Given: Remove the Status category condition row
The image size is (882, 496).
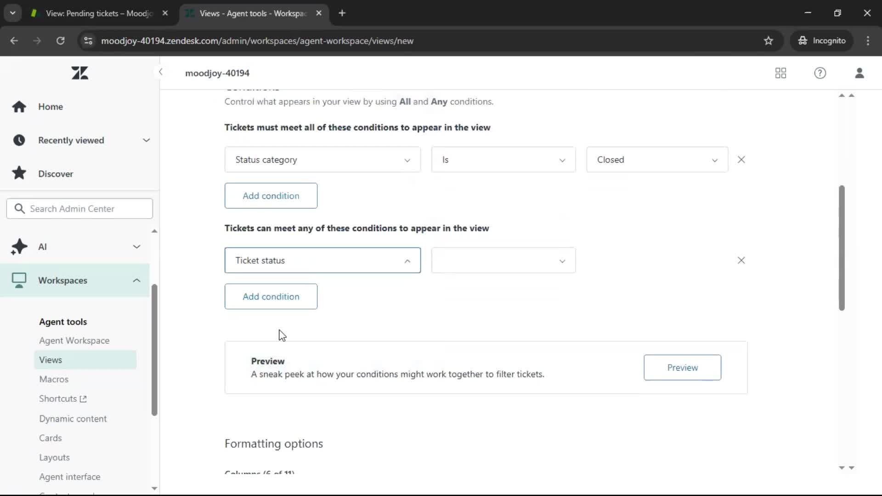Looking at the screenshot, I should 741,159.
